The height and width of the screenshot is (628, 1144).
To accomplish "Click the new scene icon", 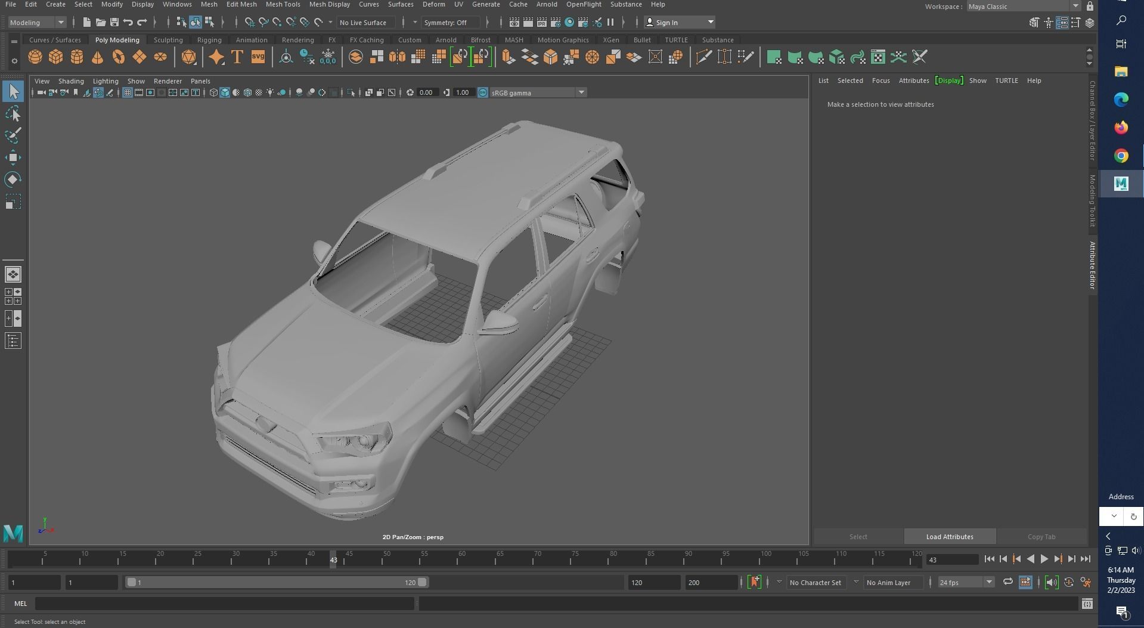I will pyautogui.click(x=87, y=23).
